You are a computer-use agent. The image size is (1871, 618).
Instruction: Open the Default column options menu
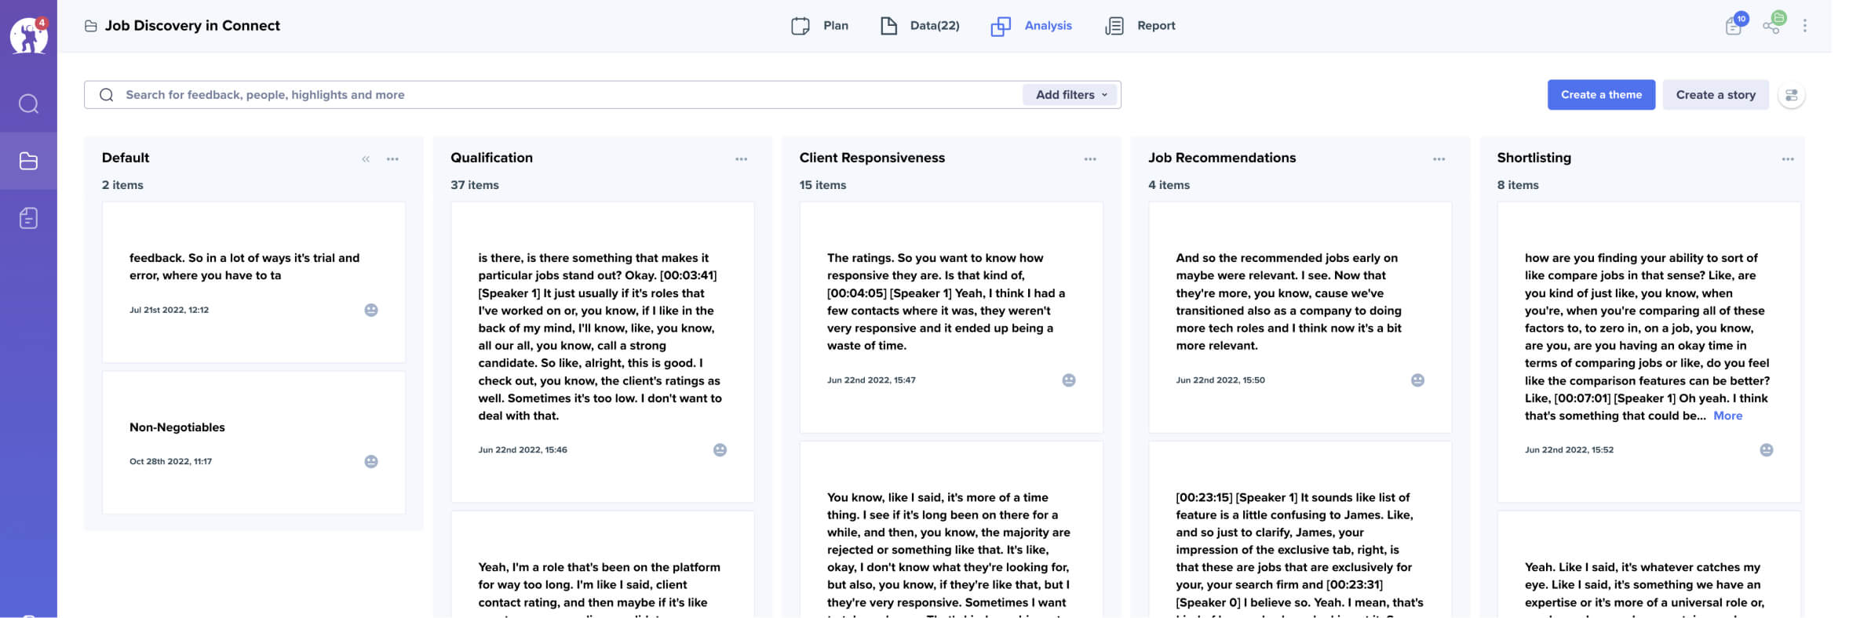click(392, 159)
